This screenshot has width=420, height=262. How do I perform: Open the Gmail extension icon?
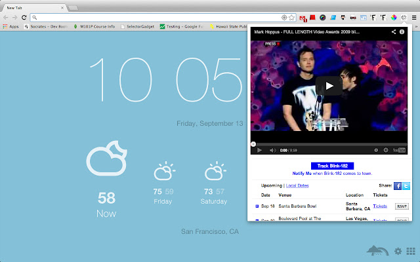click(x=303, y=17)
